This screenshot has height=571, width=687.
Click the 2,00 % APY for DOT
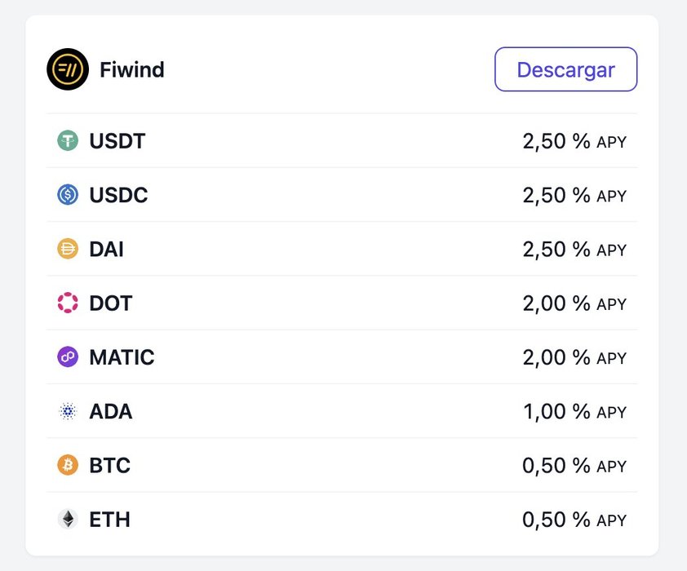(x=574, y=303)
